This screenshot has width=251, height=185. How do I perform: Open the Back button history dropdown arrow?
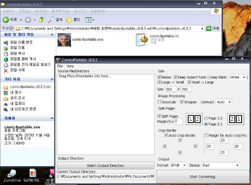(21, 20)
